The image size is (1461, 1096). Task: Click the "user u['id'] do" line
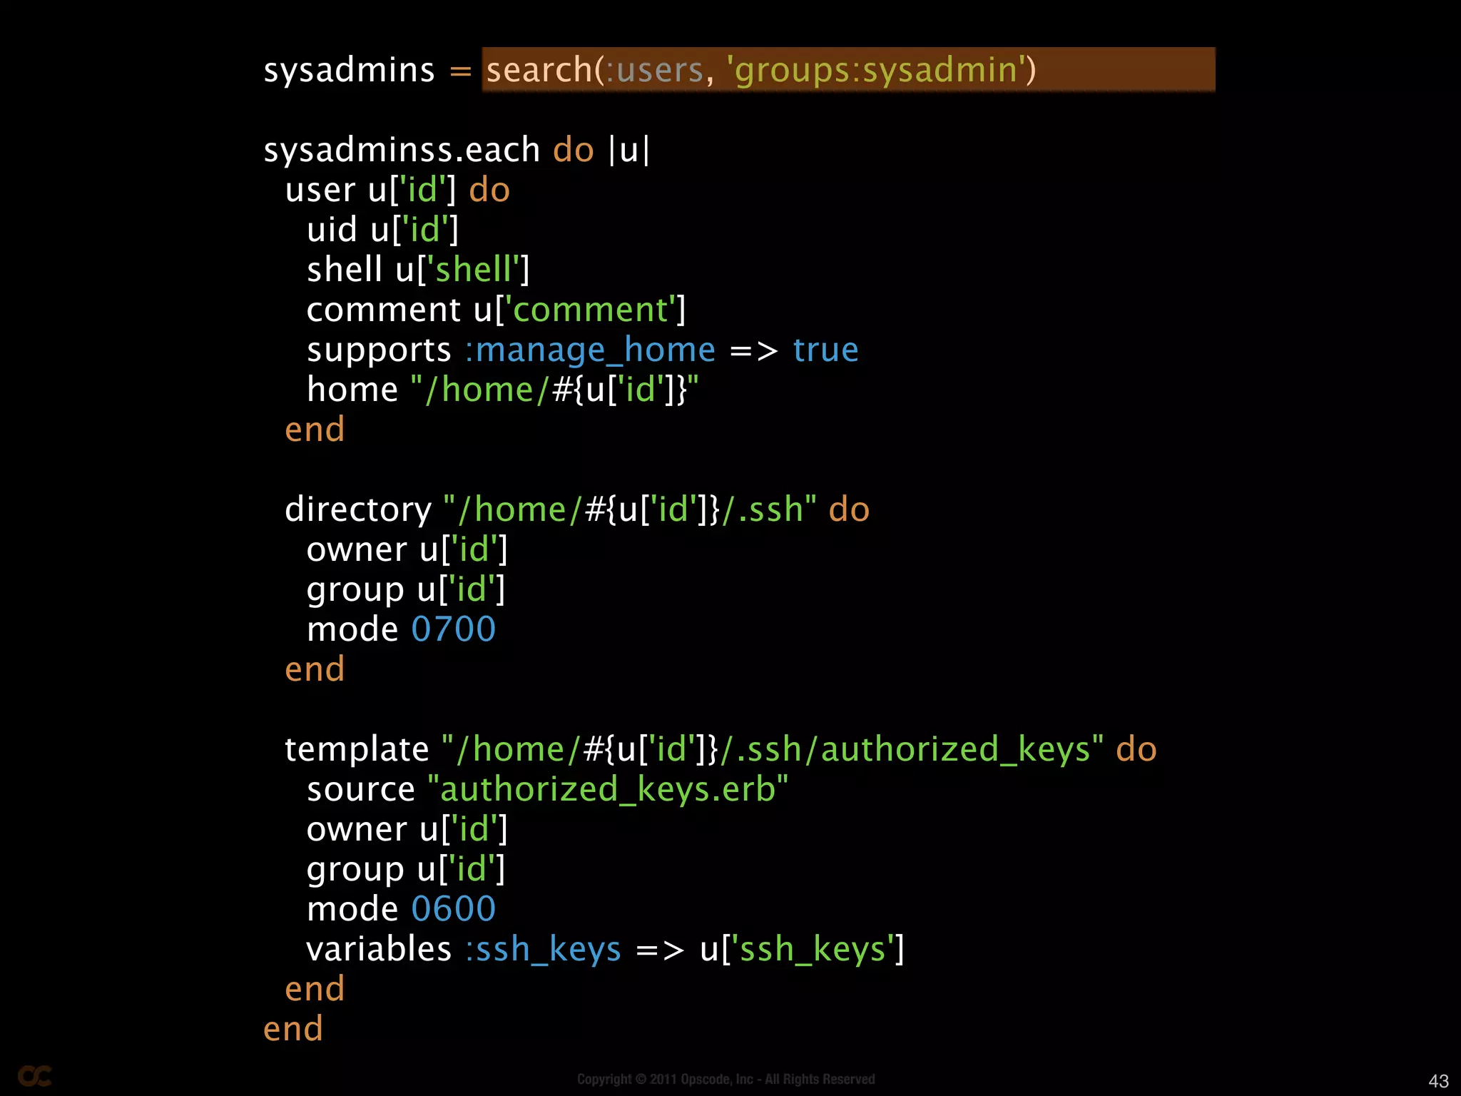[397, 190]
